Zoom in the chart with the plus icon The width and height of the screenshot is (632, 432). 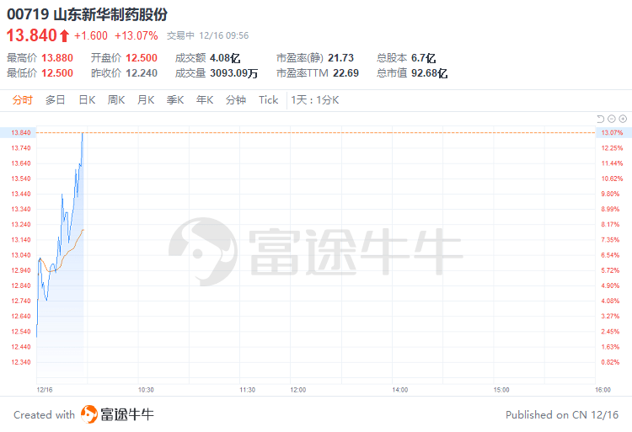pos(623,119)
